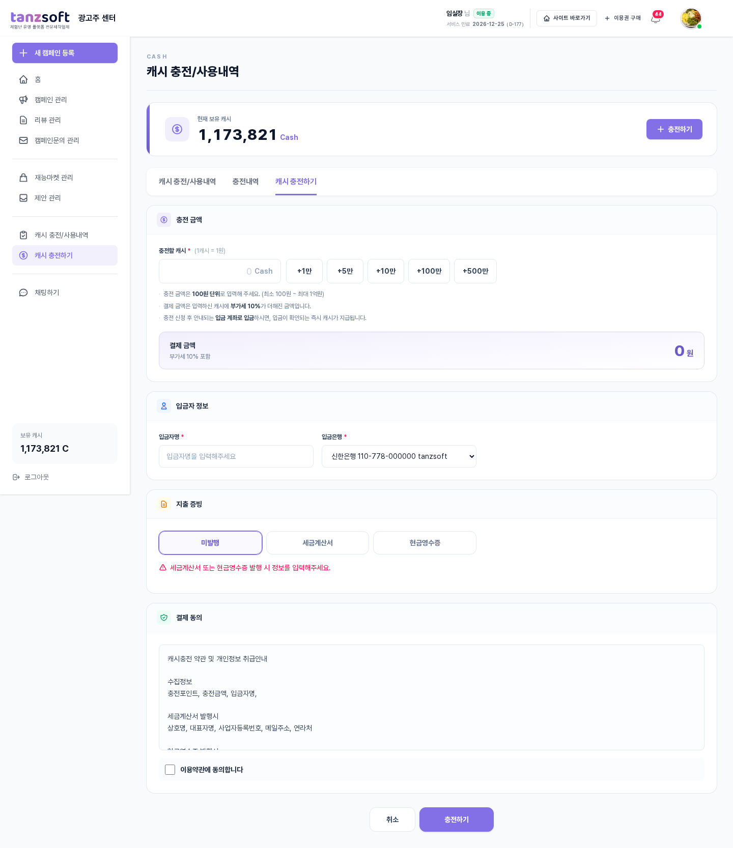
Task: Switch to the 충전내역 tab
Action: [x=245, y=182]
